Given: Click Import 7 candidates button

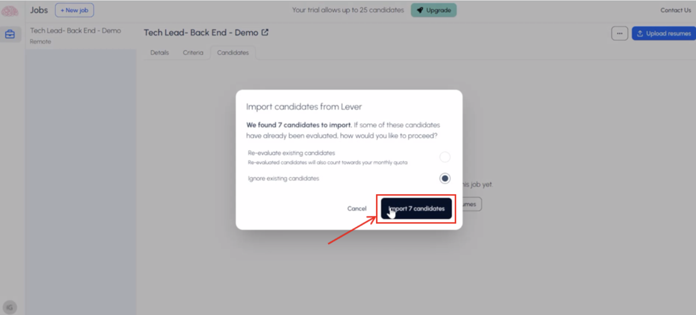Looking at the screenshot, I should point(416,209).
